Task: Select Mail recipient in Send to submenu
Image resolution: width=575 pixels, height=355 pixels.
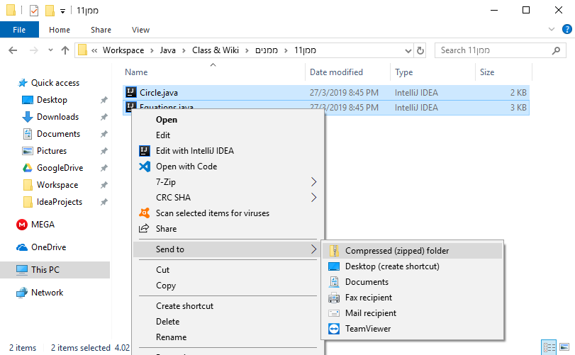Action: click(370, 313)
